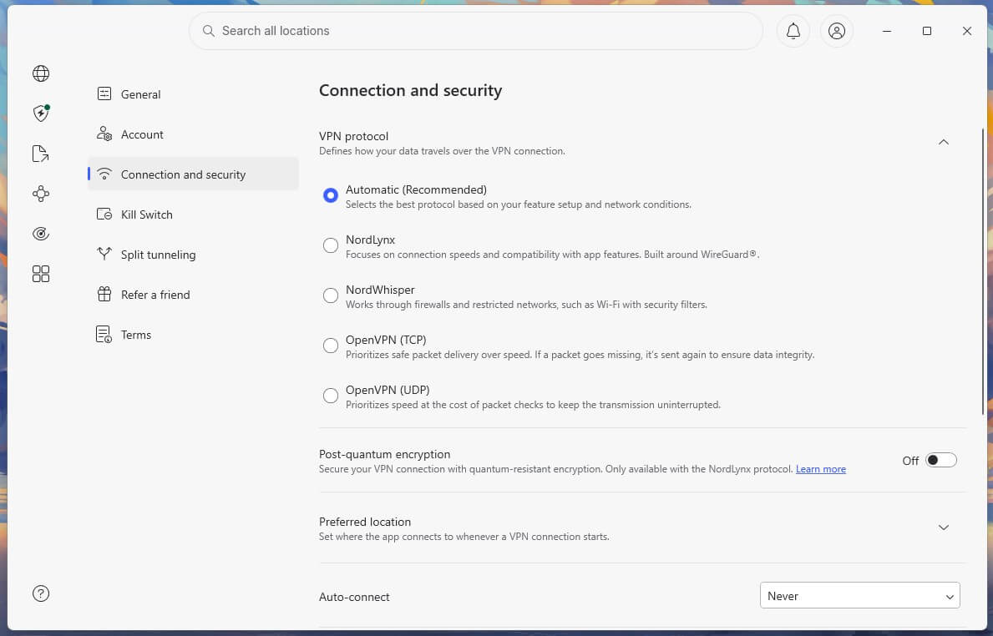Minimize the NordVPN window
Viewport: 993px width, 636px height.
coord(887,31)
